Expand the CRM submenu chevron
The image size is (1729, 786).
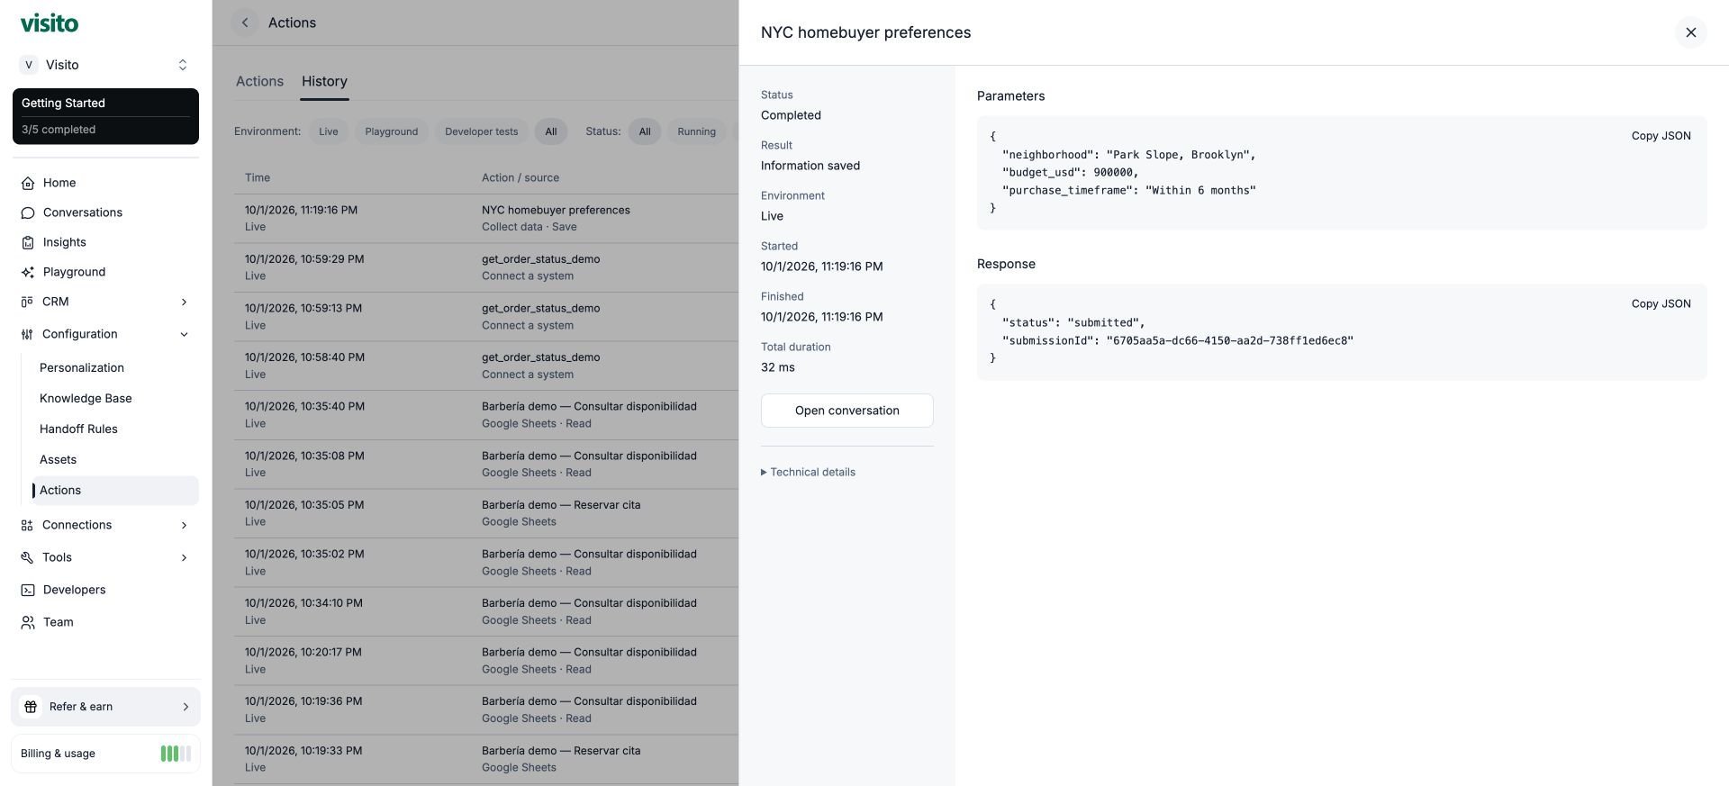coord(184,302)
